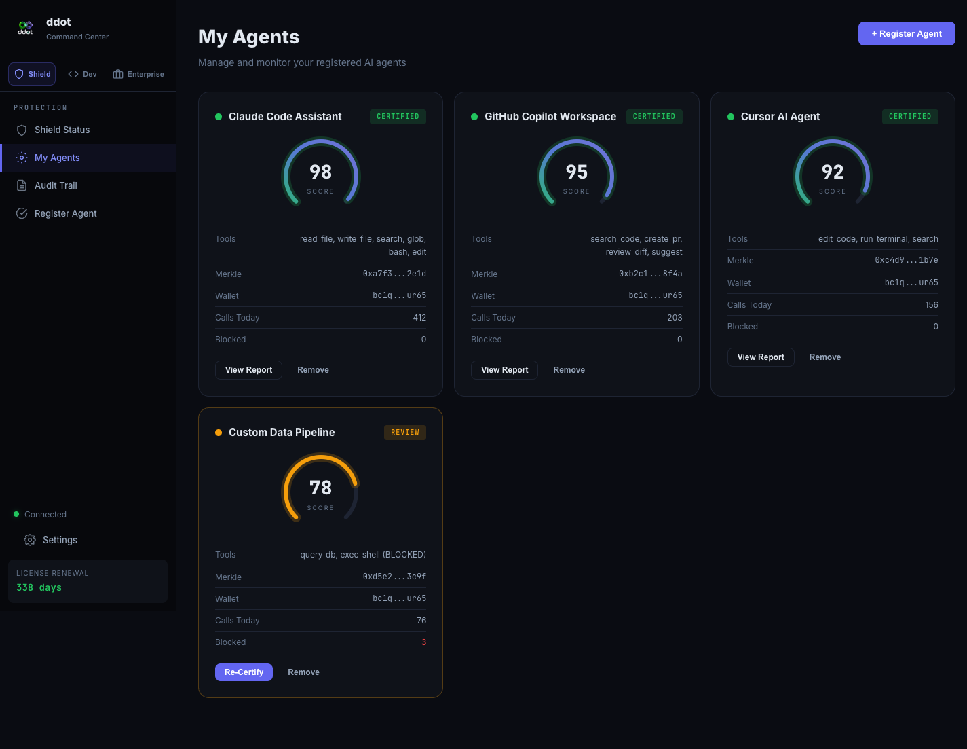Click Calls Today value 156

point(932,305)
